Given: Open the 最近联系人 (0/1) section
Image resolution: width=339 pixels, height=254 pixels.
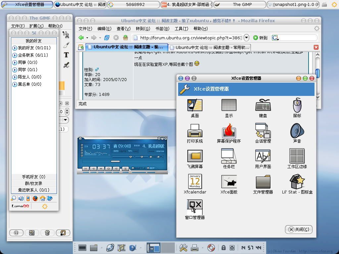Looking at the screenshot, I should coord(34,190).
